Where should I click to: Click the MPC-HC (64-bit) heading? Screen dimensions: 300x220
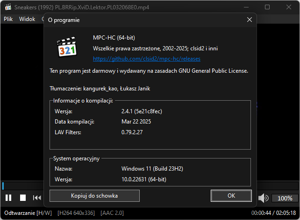114,38
